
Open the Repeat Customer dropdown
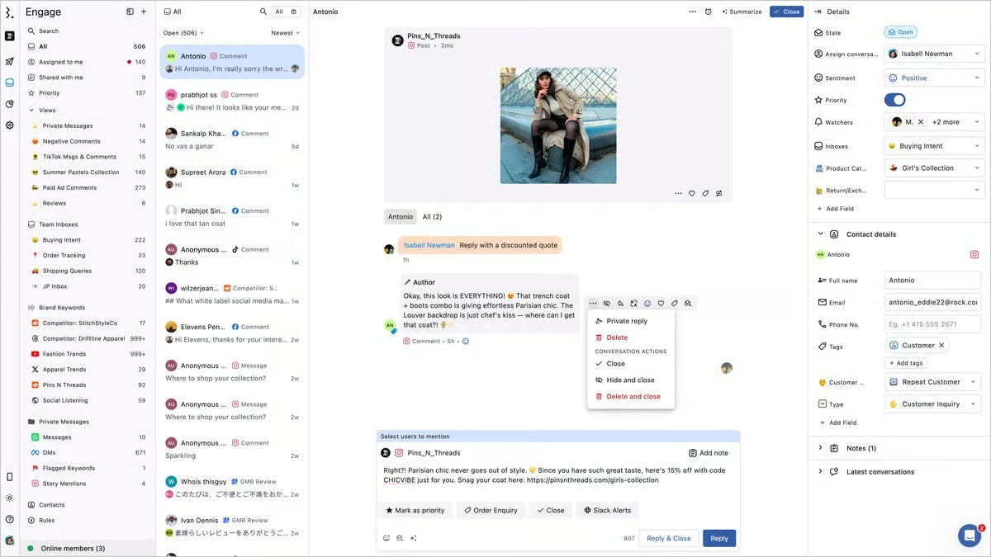point(934,382)
